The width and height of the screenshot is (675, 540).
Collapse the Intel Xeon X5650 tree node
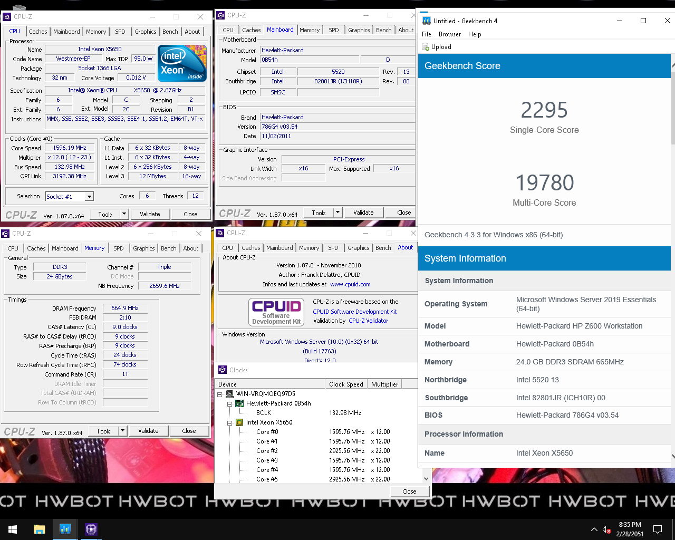coord(229,423)
